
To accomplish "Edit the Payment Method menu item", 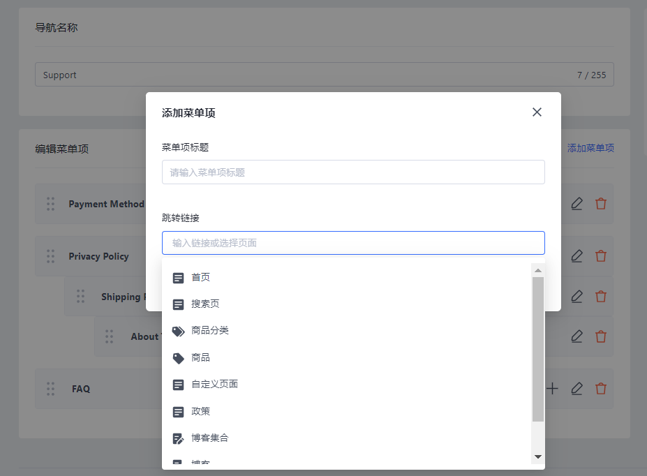I will 577,204.
